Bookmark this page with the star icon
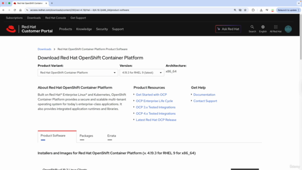Viewport: 302px width, 170px height. click(245, 10)
